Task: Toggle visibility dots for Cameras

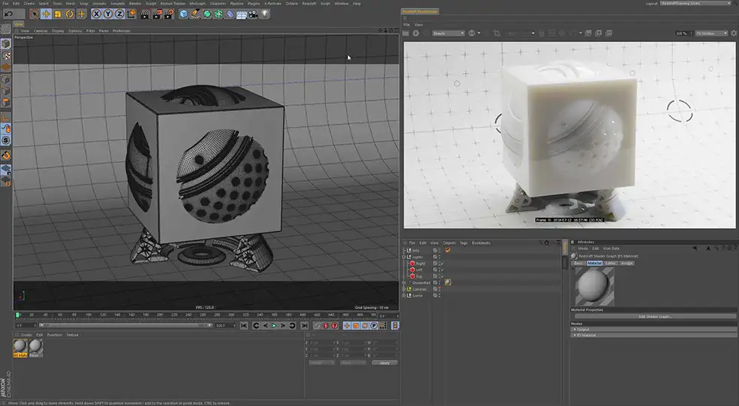Action: pos(440,289)
